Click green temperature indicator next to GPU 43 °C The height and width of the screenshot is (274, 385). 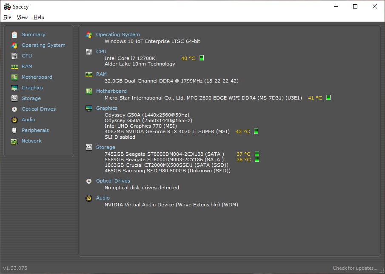(x=256, y=131)
